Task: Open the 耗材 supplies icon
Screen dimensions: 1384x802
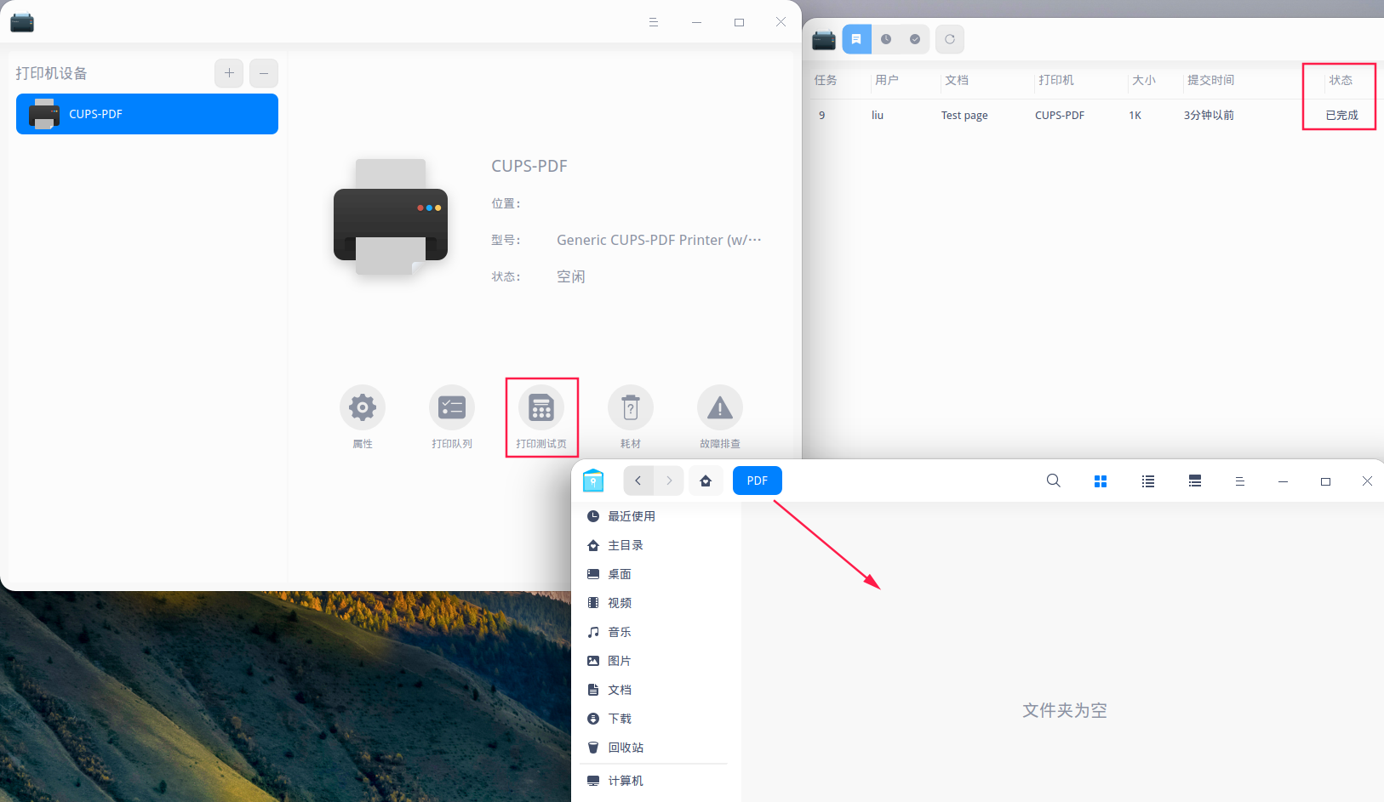Action: [631, 408]
